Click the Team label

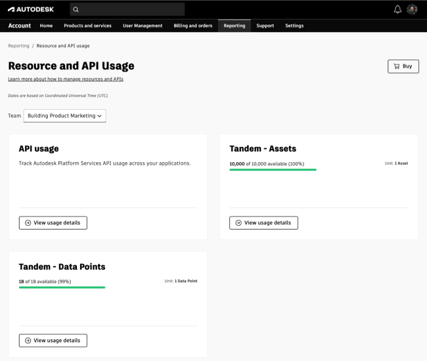point(14,116)
